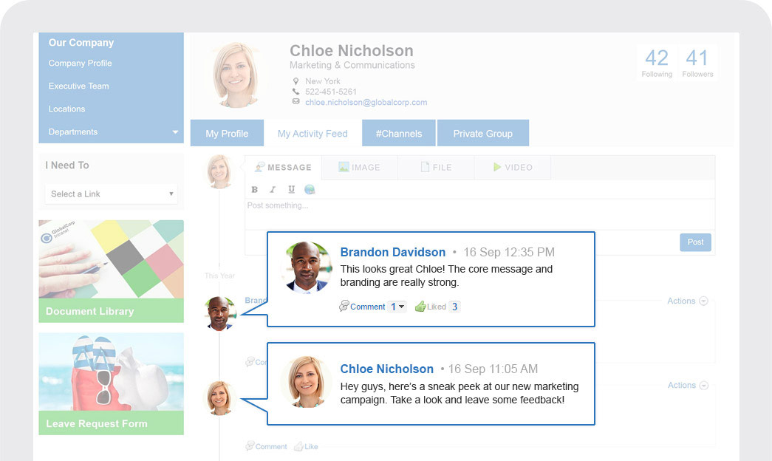
Task: Select the MESSAGE post type tab
Action: click(283, 168)
